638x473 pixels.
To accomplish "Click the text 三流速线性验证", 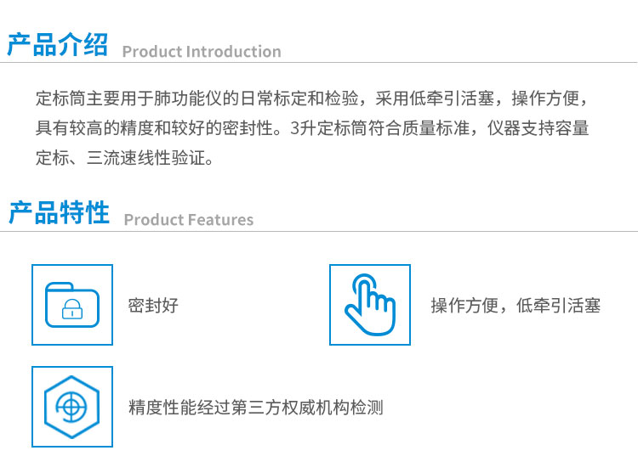I will coord(145,158).
